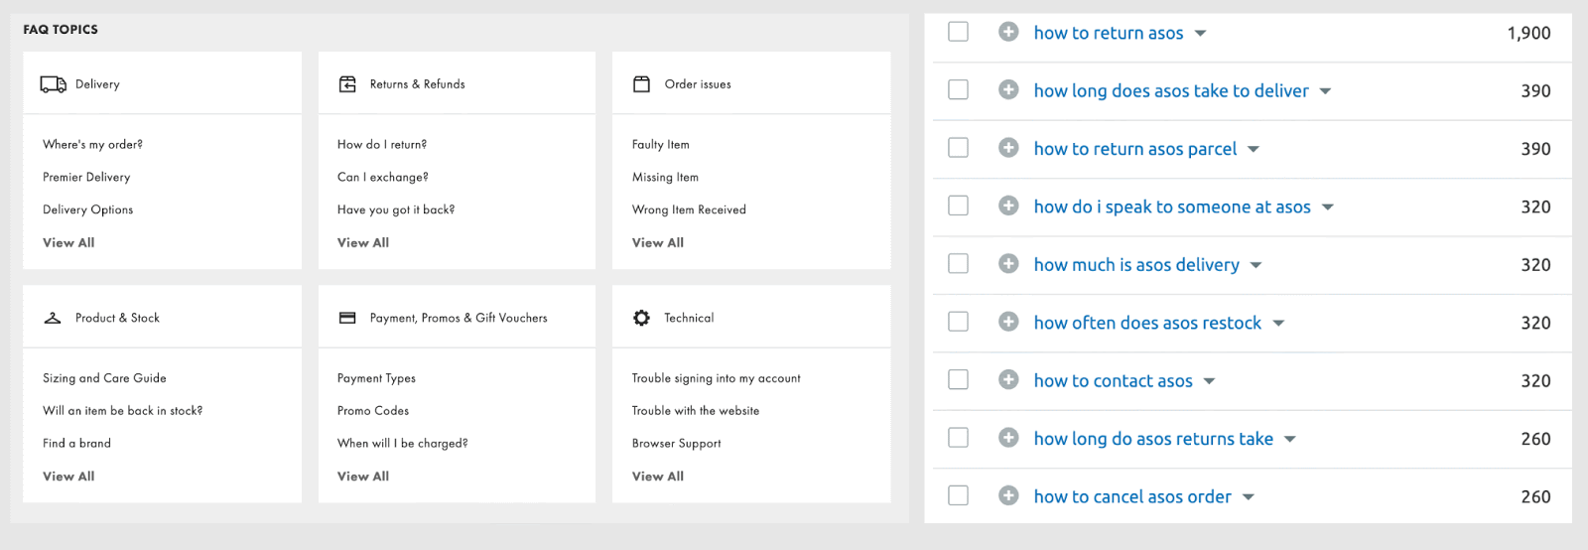Tick checkbox for 'how often does asos restock'

coord(958,322)
